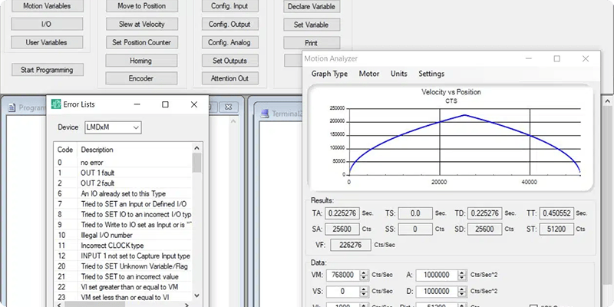The height and width of the screenshot is (307, 614).
Task: Click the Config. Input button
Action: (x=230, y=6)
